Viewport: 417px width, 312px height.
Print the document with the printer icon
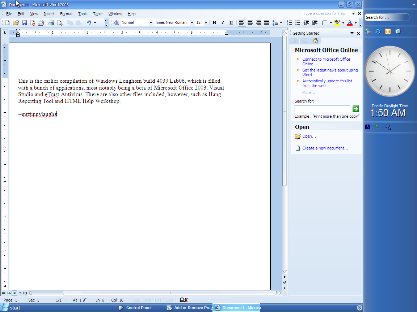tap(51, 23)
